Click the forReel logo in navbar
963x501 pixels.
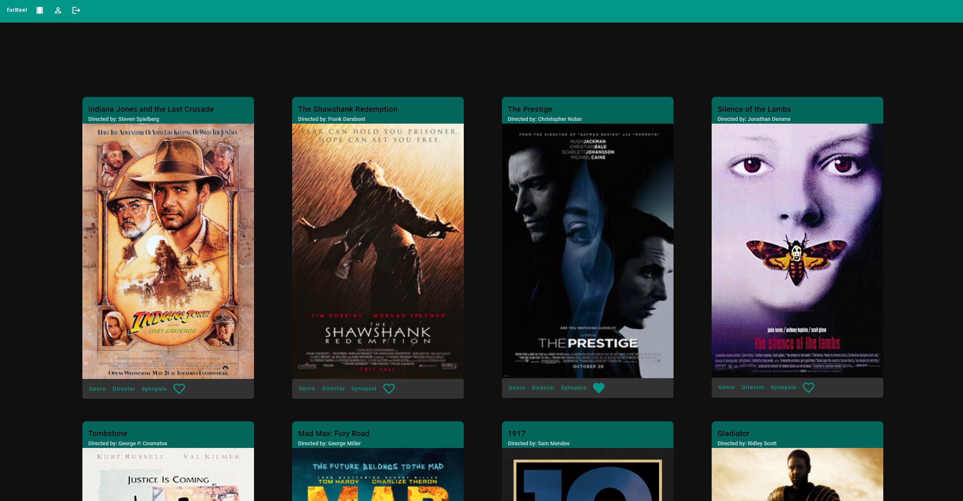[x=17, y=10]
